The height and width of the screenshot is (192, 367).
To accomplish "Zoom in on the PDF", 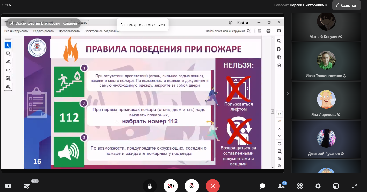I will click(x=280, y=159).
